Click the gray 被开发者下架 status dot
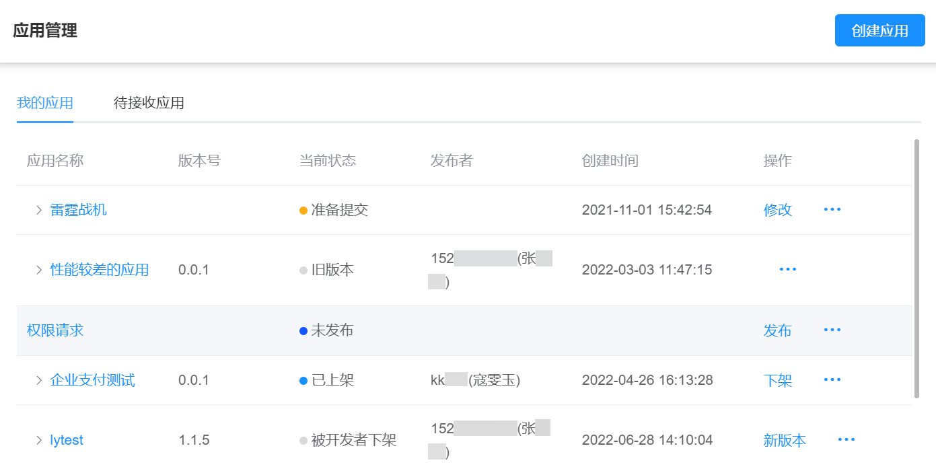 click(x=304, y=439)
